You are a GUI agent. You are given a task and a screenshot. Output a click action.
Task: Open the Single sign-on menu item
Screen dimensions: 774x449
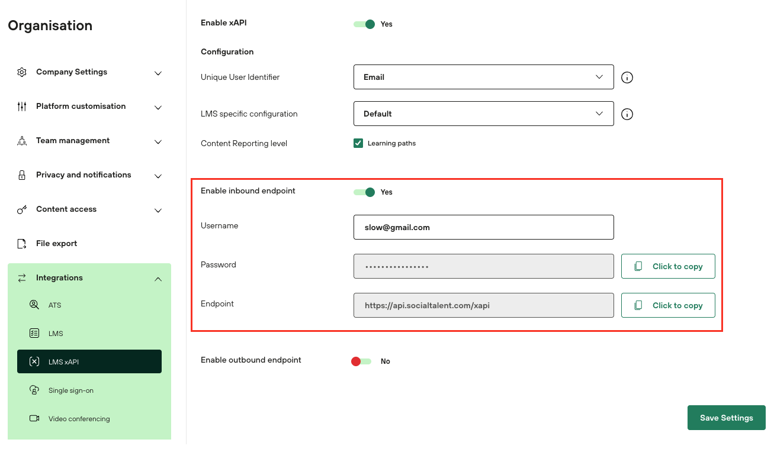coord(70,390)
